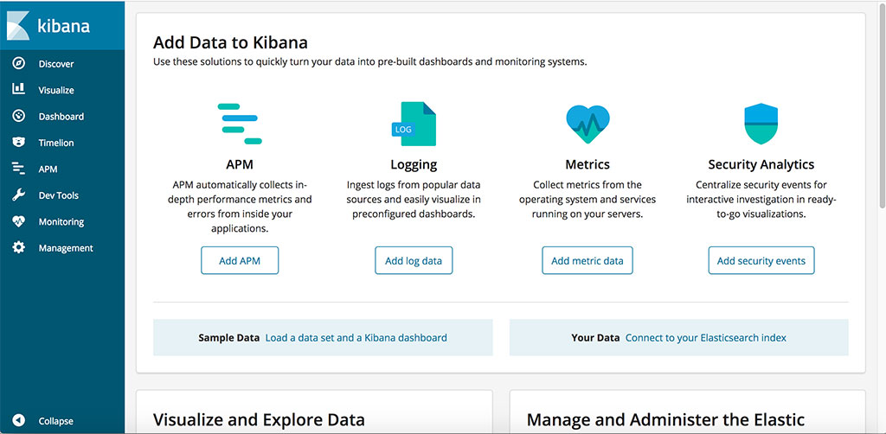Open the Dashboard gauge icon

coord(19,116)
